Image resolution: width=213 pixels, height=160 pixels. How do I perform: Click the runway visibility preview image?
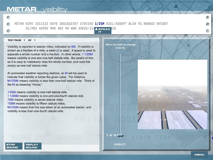tap(172, 94)
